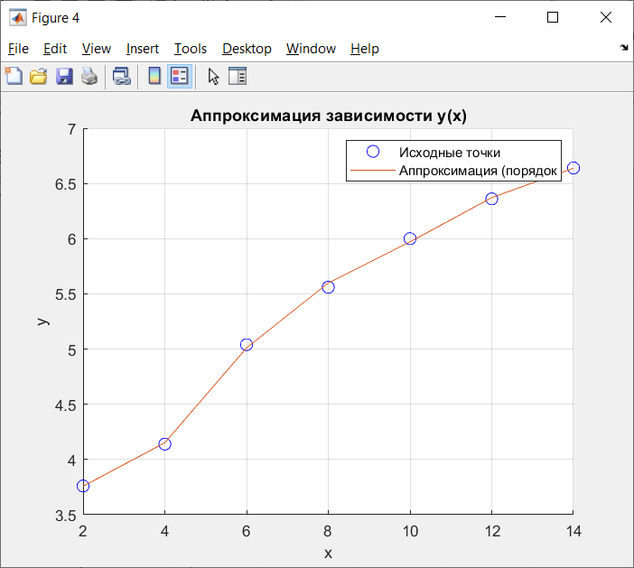The width and height of the screenshot is (634, 568).
Task: Open the File menu
Action: 18,49
